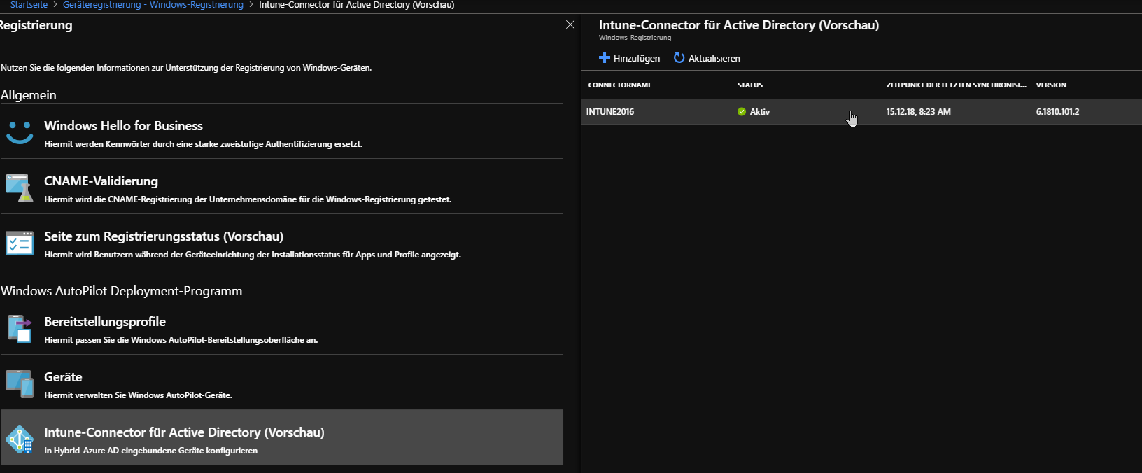
Task: Open CNAME-Validierung
Action: point(282,187)
